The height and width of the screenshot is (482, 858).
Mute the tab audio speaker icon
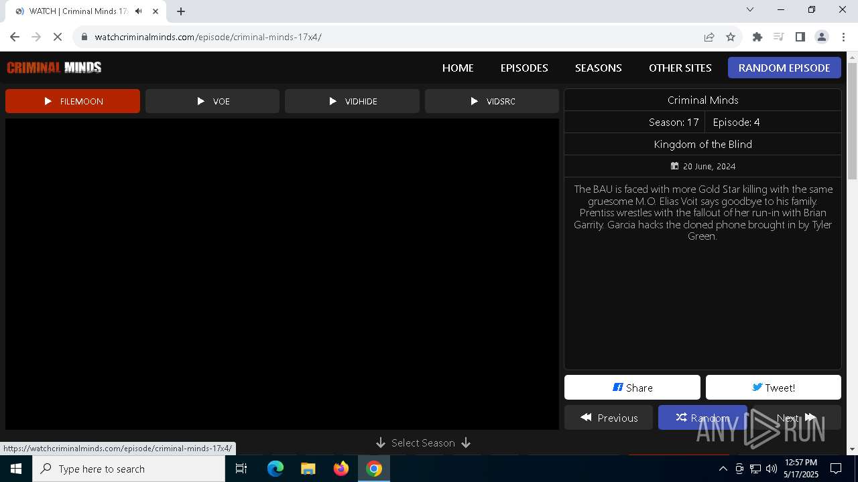139,11
